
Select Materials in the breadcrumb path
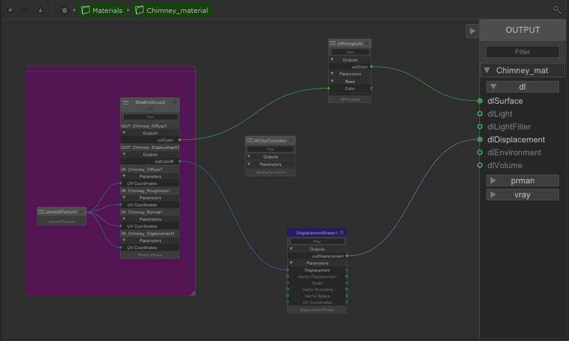pos(103,11)
